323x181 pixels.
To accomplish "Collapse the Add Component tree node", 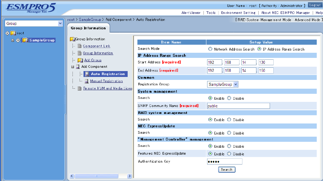I will (72, 67).
